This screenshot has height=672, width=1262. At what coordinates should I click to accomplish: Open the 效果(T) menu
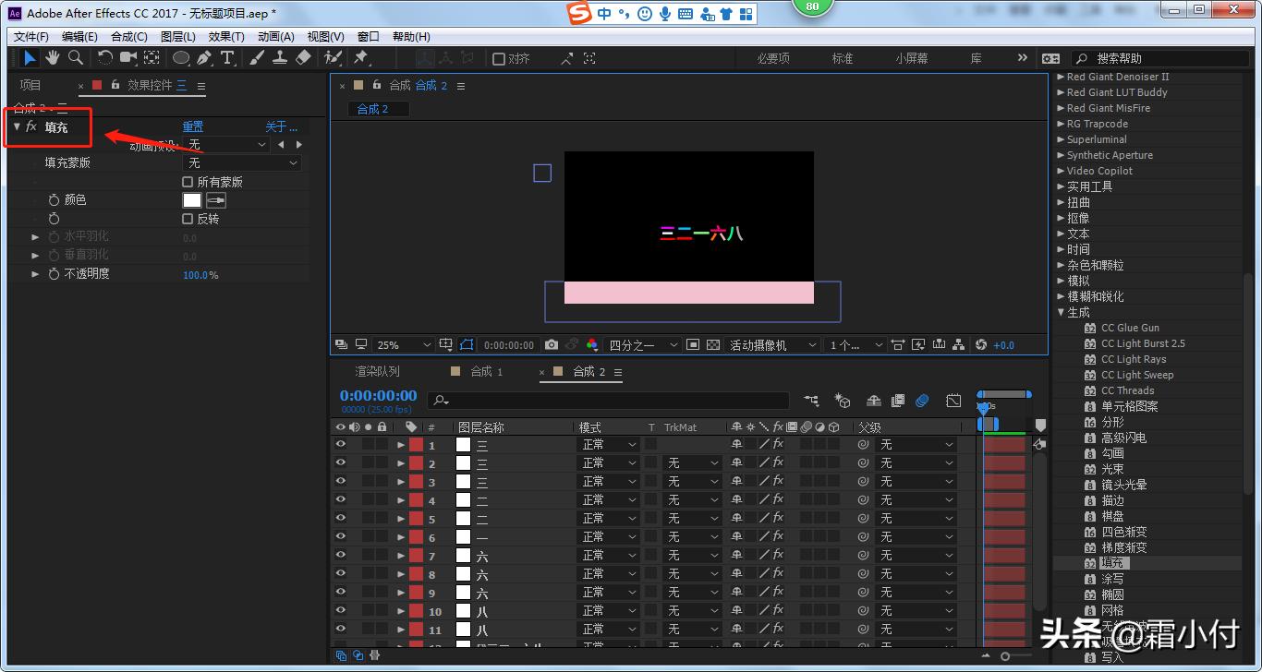click(226, 37)
